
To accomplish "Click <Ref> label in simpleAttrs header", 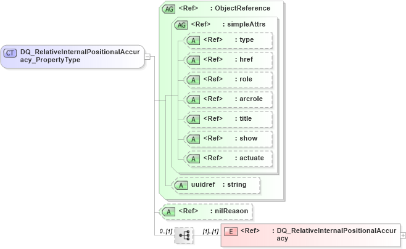I will 201,24.
